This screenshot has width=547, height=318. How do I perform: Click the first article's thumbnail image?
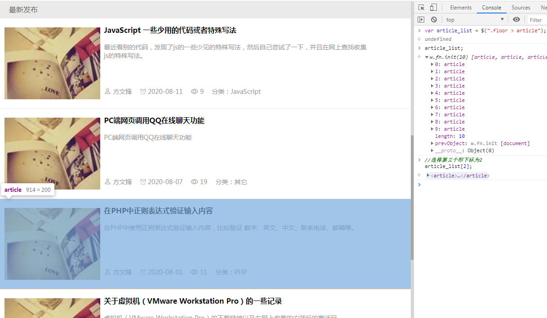click(52, 63)
